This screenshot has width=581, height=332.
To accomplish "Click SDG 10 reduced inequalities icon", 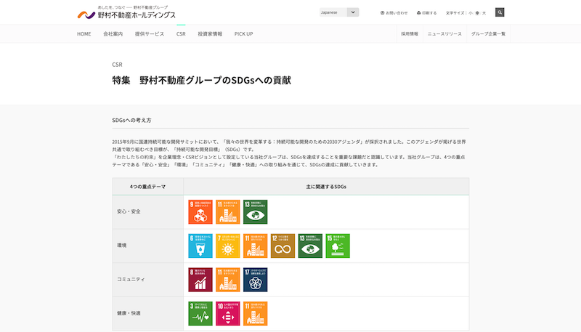I will (228, 313).
